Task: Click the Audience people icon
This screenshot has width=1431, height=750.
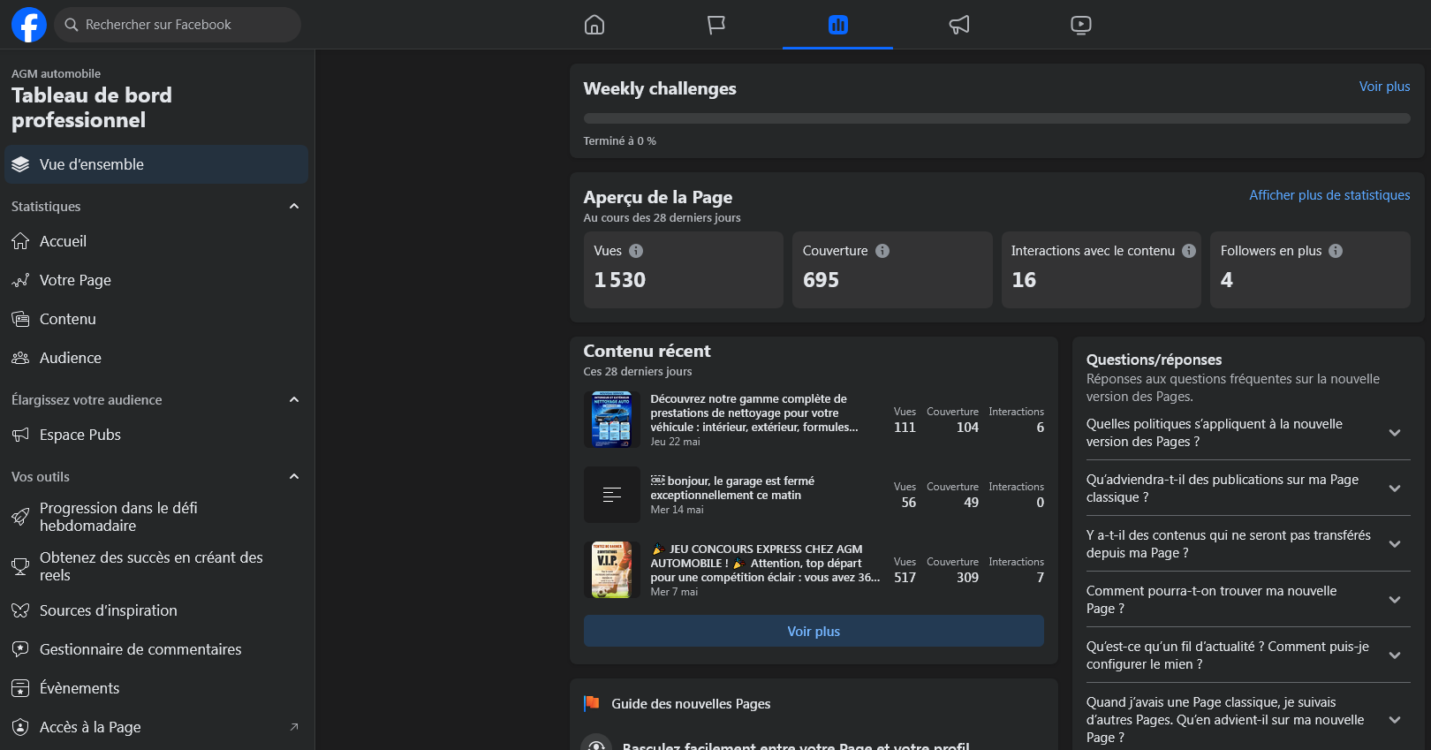Action: [x=20, y=358]
